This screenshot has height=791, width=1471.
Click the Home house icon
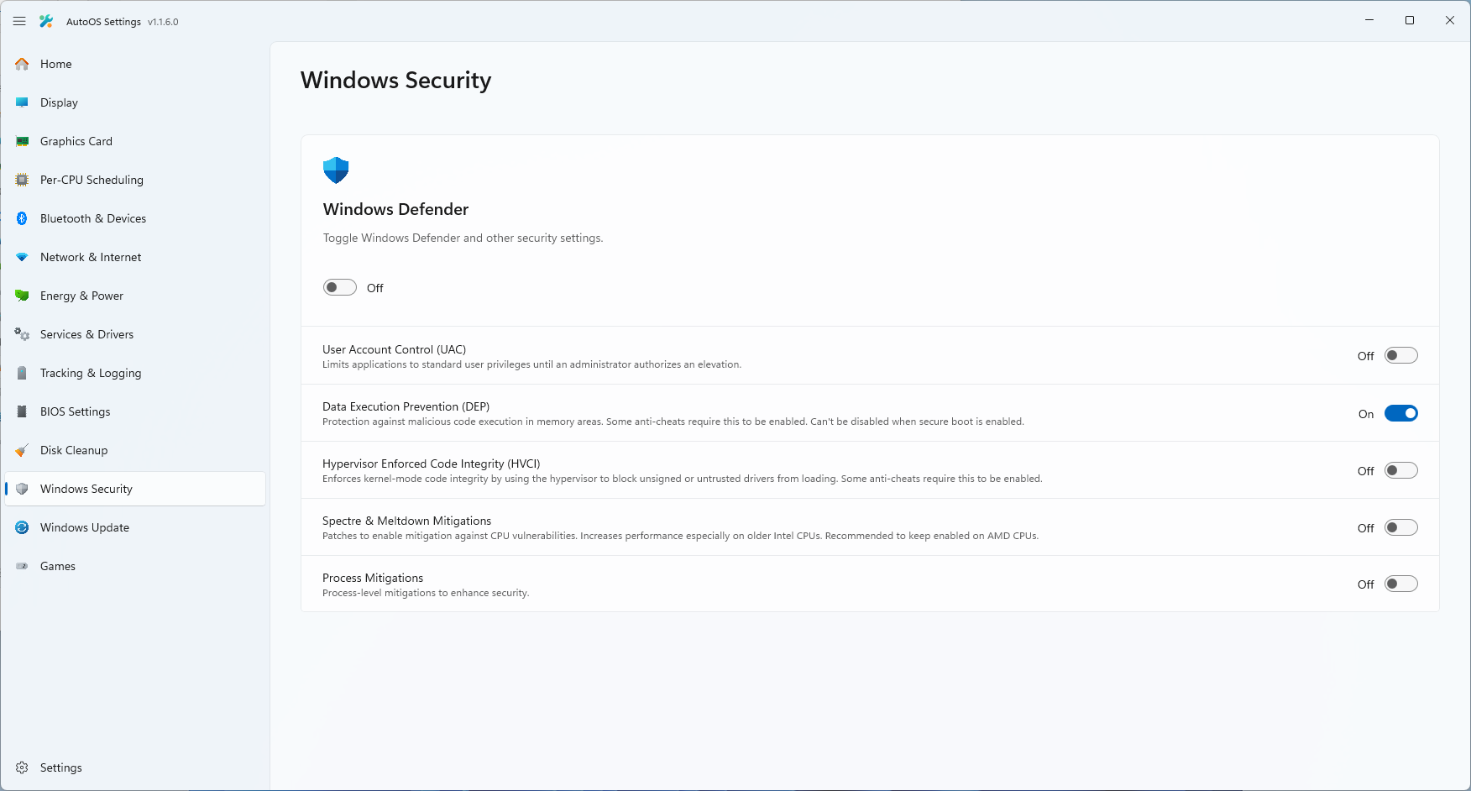(x=23, y=64)
